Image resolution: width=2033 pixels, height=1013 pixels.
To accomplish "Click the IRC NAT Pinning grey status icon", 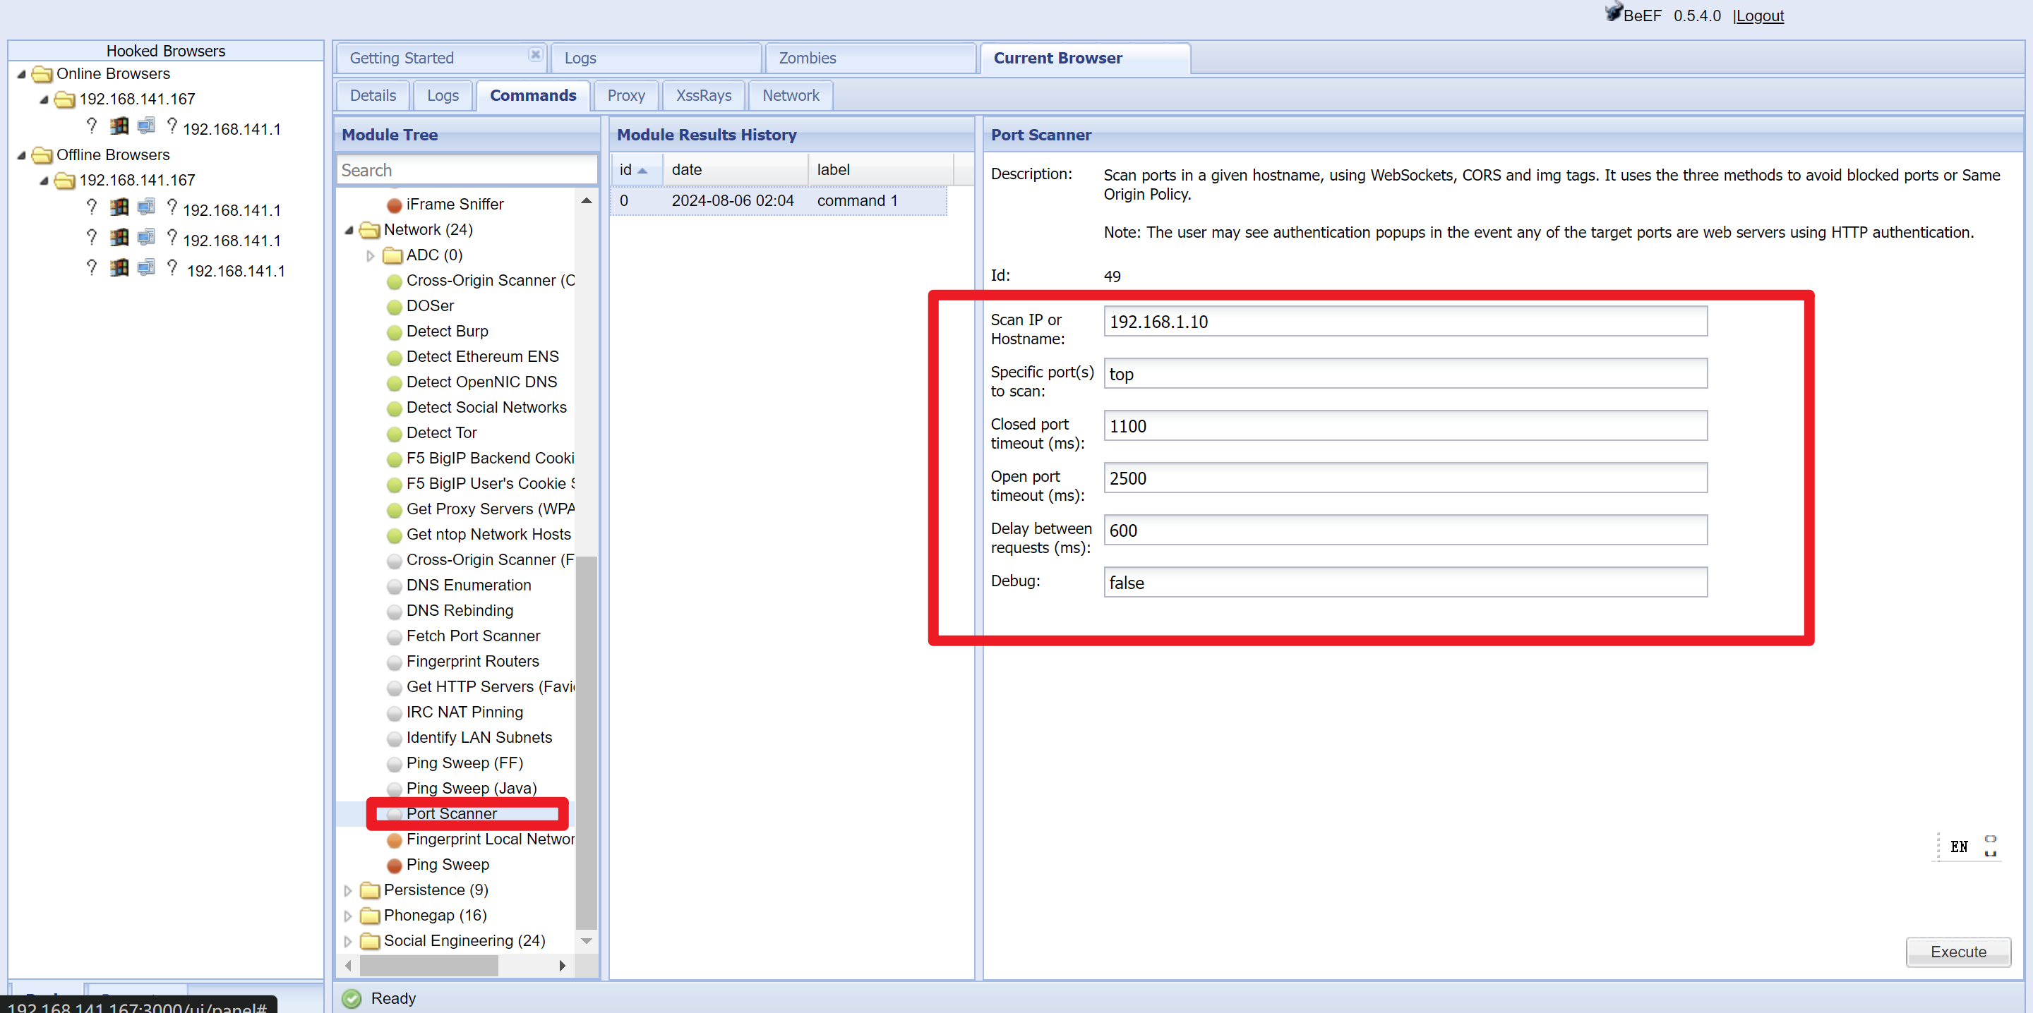I will tap(394, 713).
